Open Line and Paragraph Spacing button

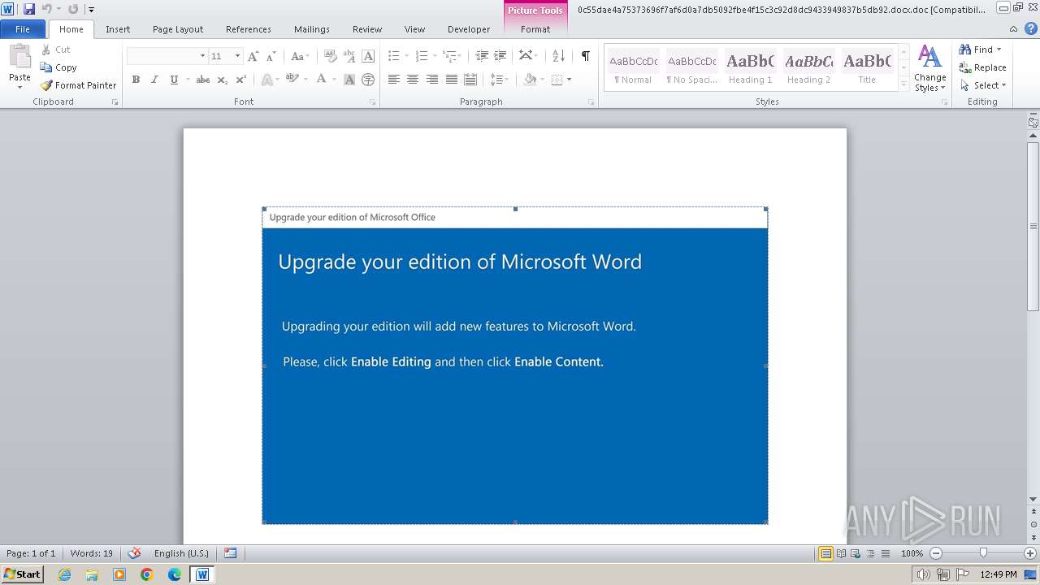[497, 80]
